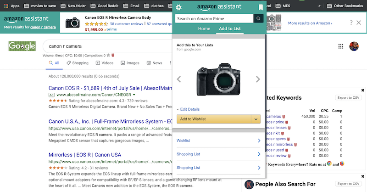This screenshot has height=192, width=367.
Task: Click red icon next to eos r used
Action: tap(287, 150)
